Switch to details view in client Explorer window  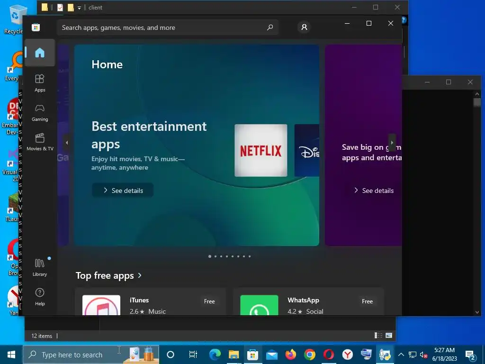pos(378,335)
